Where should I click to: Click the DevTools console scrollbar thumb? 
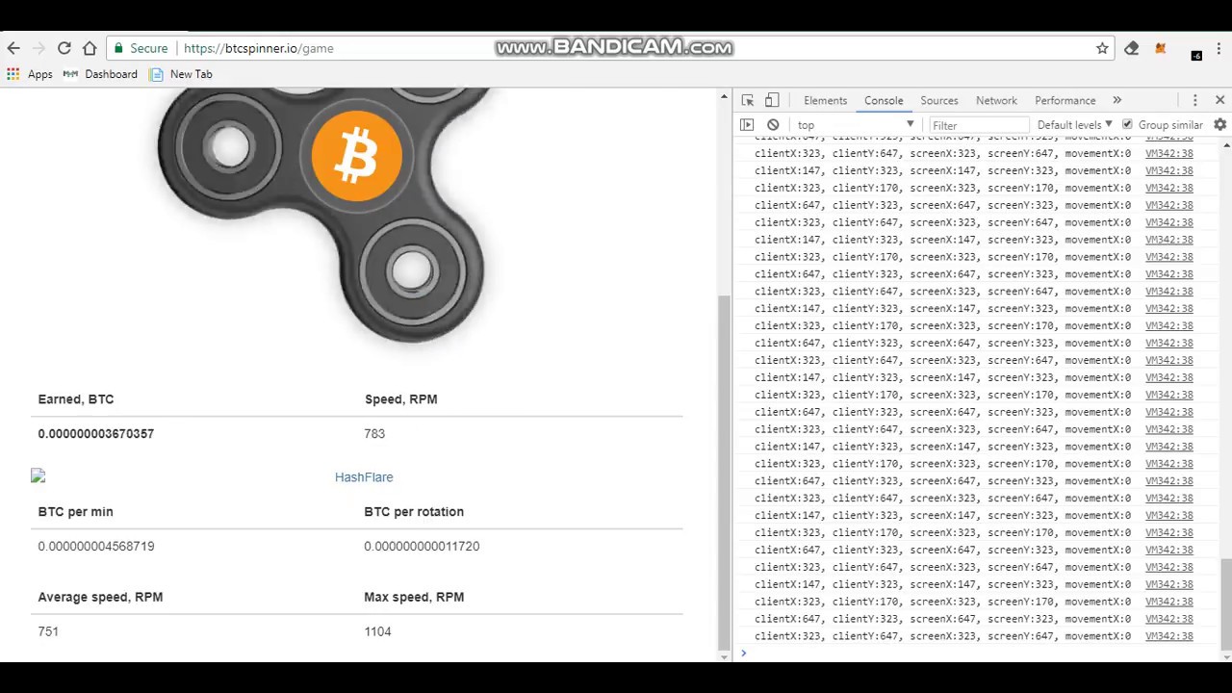1226,603
